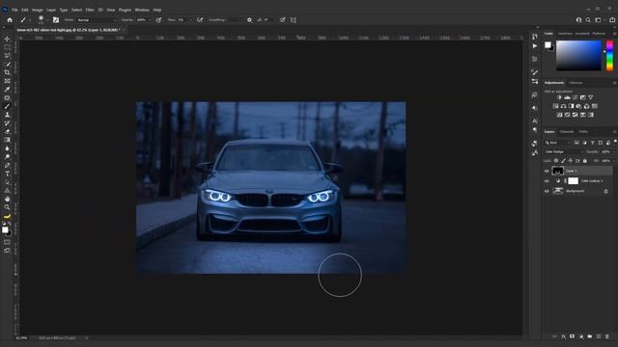The image size is (618, 347).
Task: Select the Rectangular Marquee tool
Action: click(7, 47)
